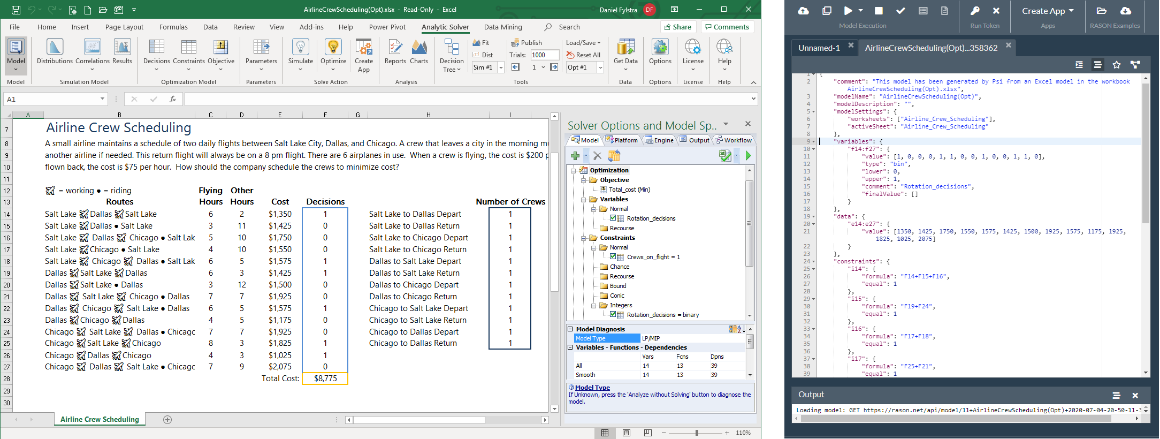The image size is (1160, 439).
Task: Switch to the Workflow tab in Solver pane
Action: pyautogui.click(x=734, y=140)
